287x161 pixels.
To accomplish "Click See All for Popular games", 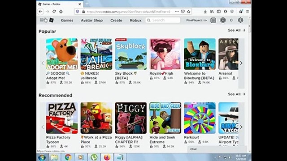I will pyautogui.click(x=236, y=30).
